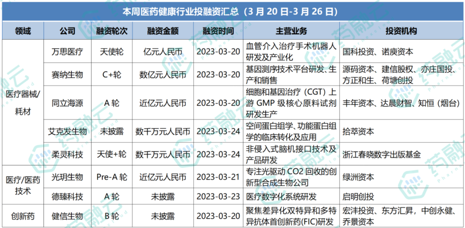Select the 天使+轮 round cell
Screen dimensions: 465x228
click(x=112, y=154)
